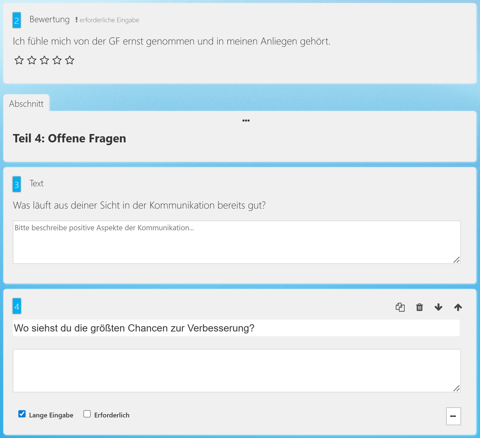The width and height of the screenshot is (480, 438).
Task: Move question 4 down with the arrow
Action: click(x=438, y=307)
